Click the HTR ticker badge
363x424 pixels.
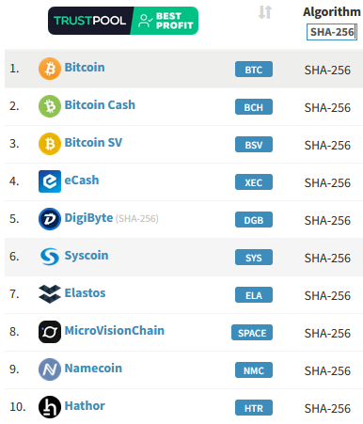(254, 408)
